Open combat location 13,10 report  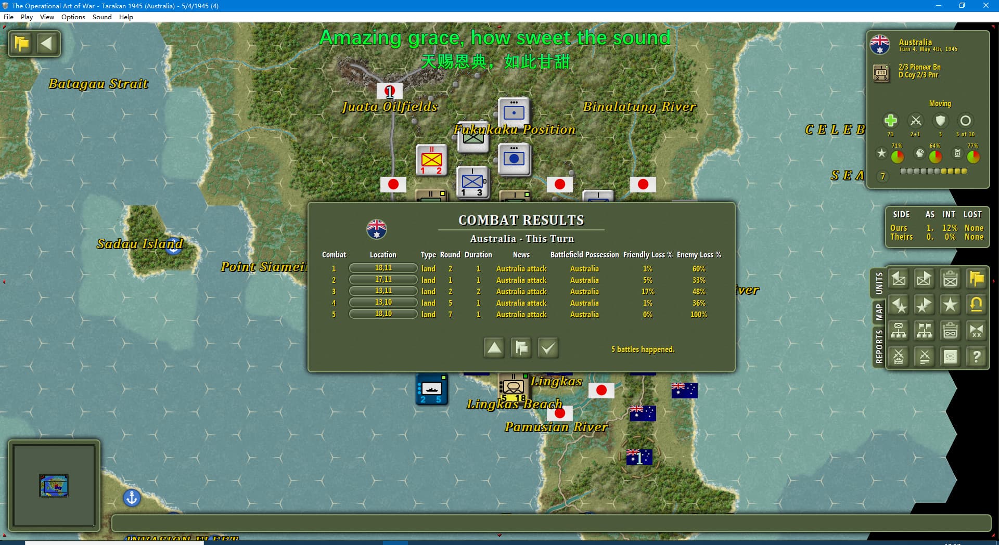point(383,303)
